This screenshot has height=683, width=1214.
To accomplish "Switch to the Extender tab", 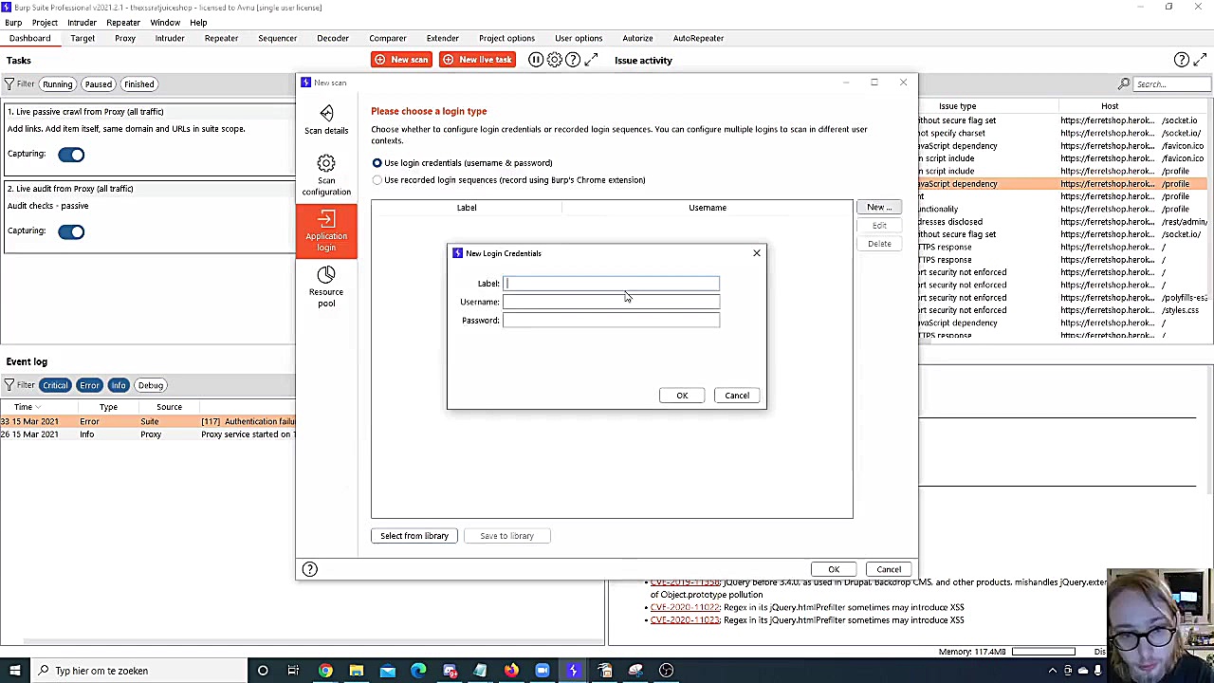I will 443,38.
